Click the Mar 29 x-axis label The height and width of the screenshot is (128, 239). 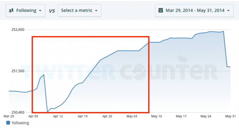[9, 116]
